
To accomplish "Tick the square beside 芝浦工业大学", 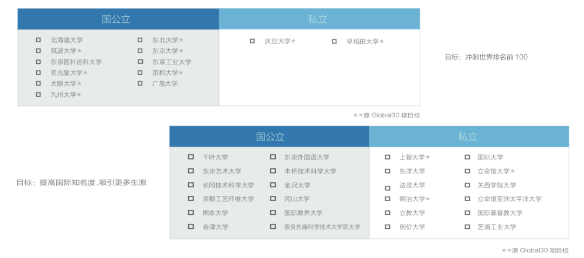I will [467, 226].
